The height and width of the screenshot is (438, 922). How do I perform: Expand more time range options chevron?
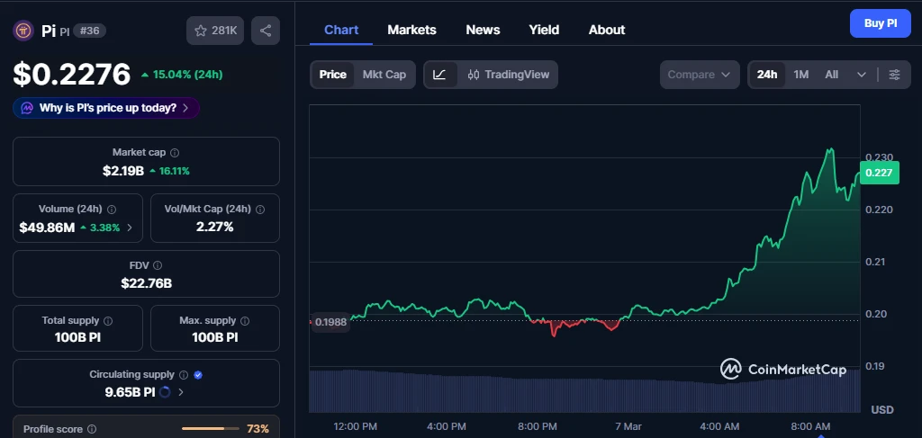pyautogui.click(x=862, y=75)
